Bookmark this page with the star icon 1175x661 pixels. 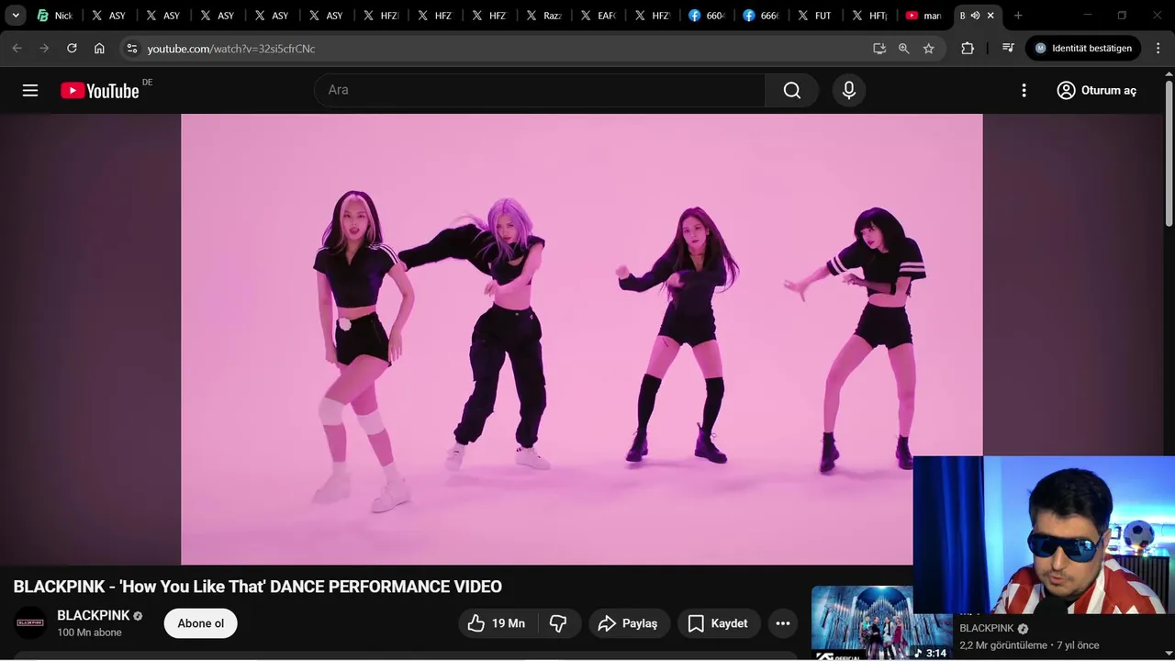click(x=929, y=48)
